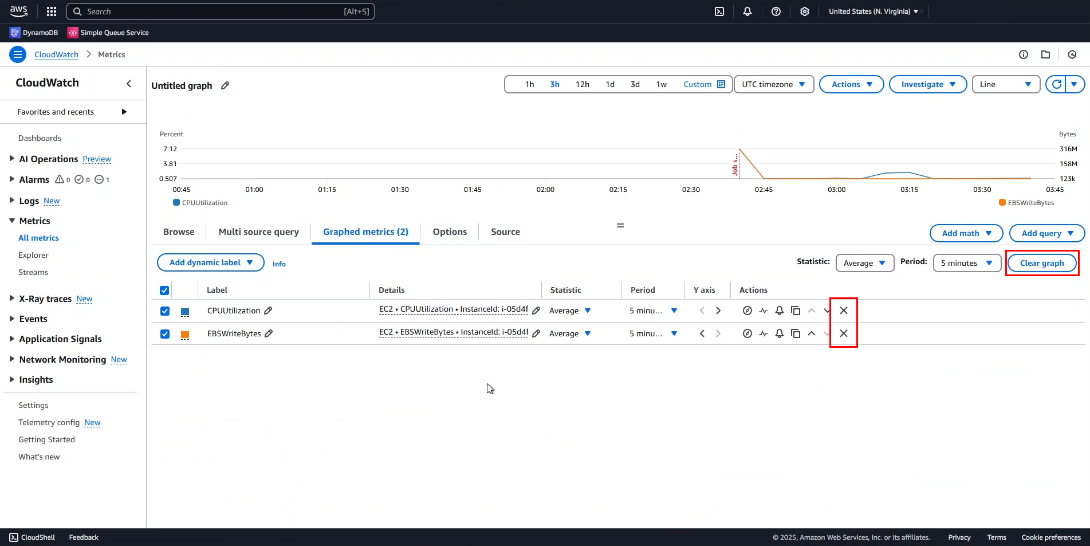Apply anomaly detection to CPUUtilization row

click(x=764, y=311)
